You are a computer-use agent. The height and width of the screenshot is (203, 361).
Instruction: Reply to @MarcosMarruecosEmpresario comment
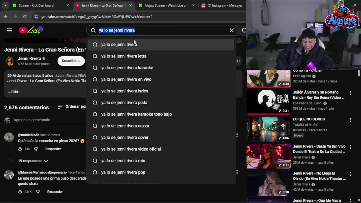(55, 192)
